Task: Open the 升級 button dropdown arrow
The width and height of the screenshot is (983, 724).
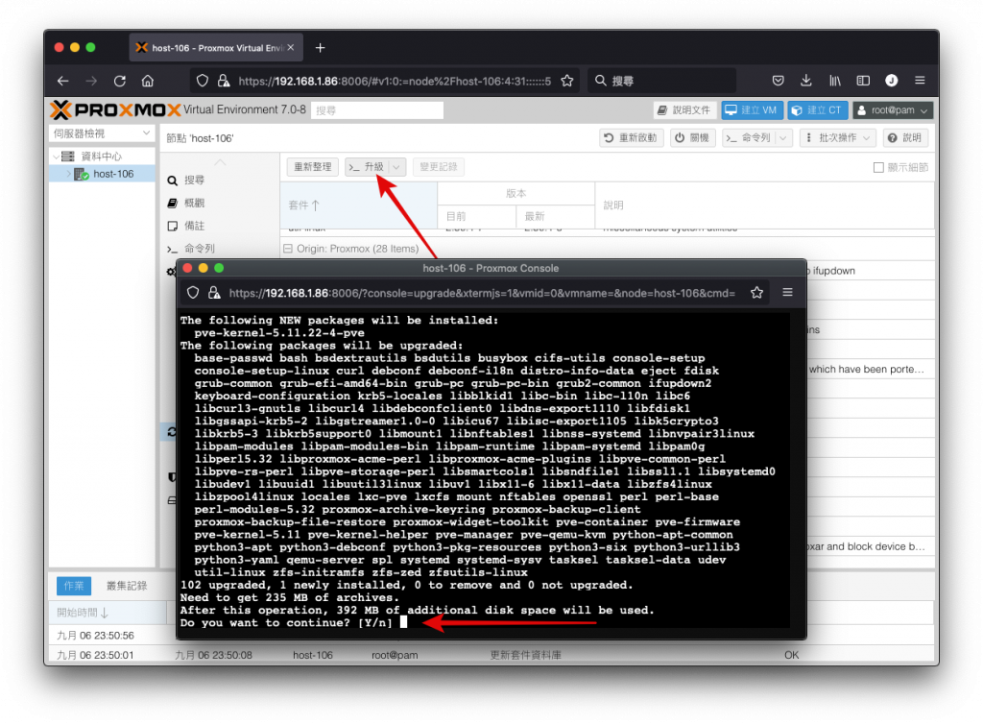Action: (x=396, y=167)
